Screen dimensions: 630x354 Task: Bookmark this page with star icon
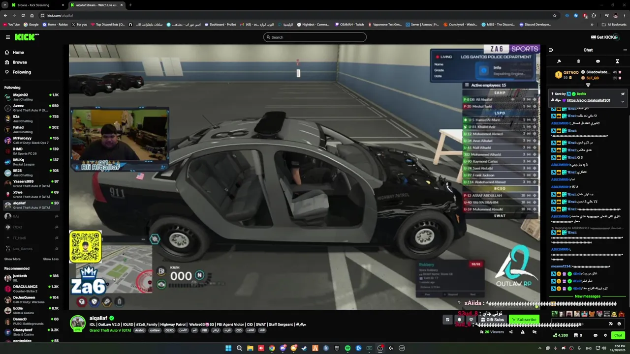(555, 15)
